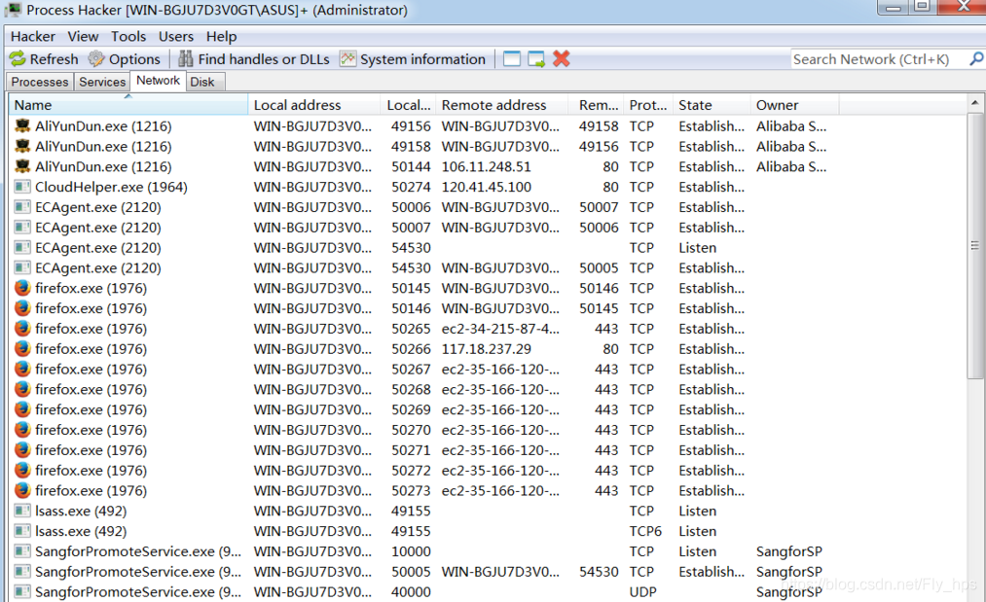Open Find handles or DLLs

tap(254, 59)
